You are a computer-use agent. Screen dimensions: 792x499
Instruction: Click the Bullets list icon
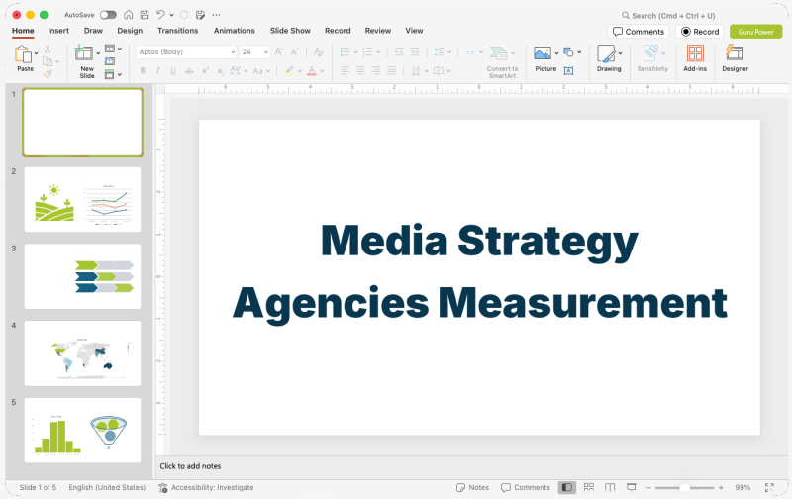pos(345,52)
